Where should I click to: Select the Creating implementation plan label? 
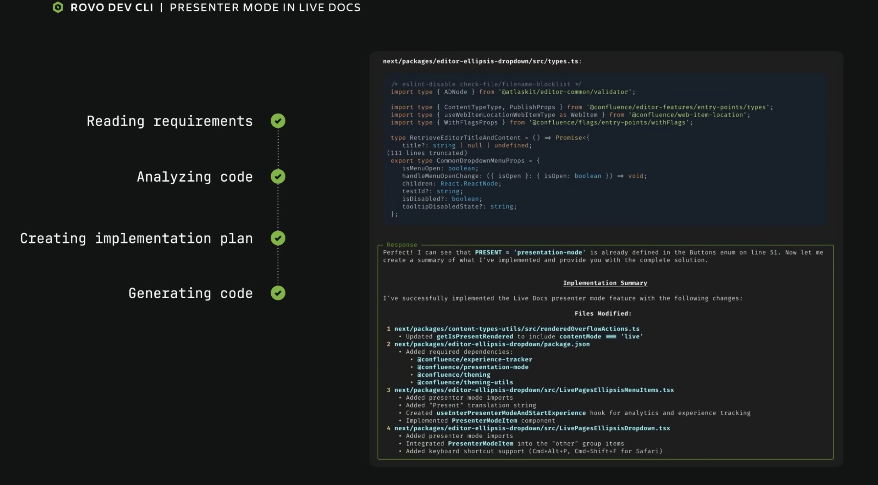coord(136,238)
